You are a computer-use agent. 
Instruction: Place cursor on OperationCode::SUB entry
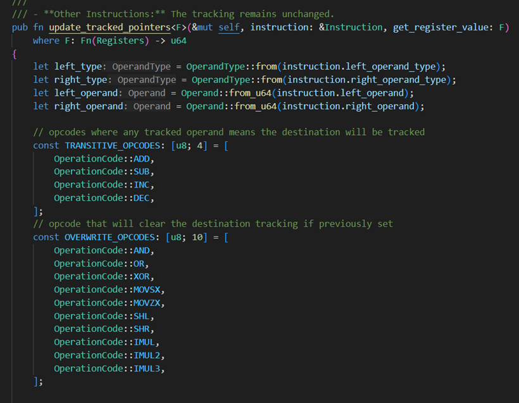[104, 172]
